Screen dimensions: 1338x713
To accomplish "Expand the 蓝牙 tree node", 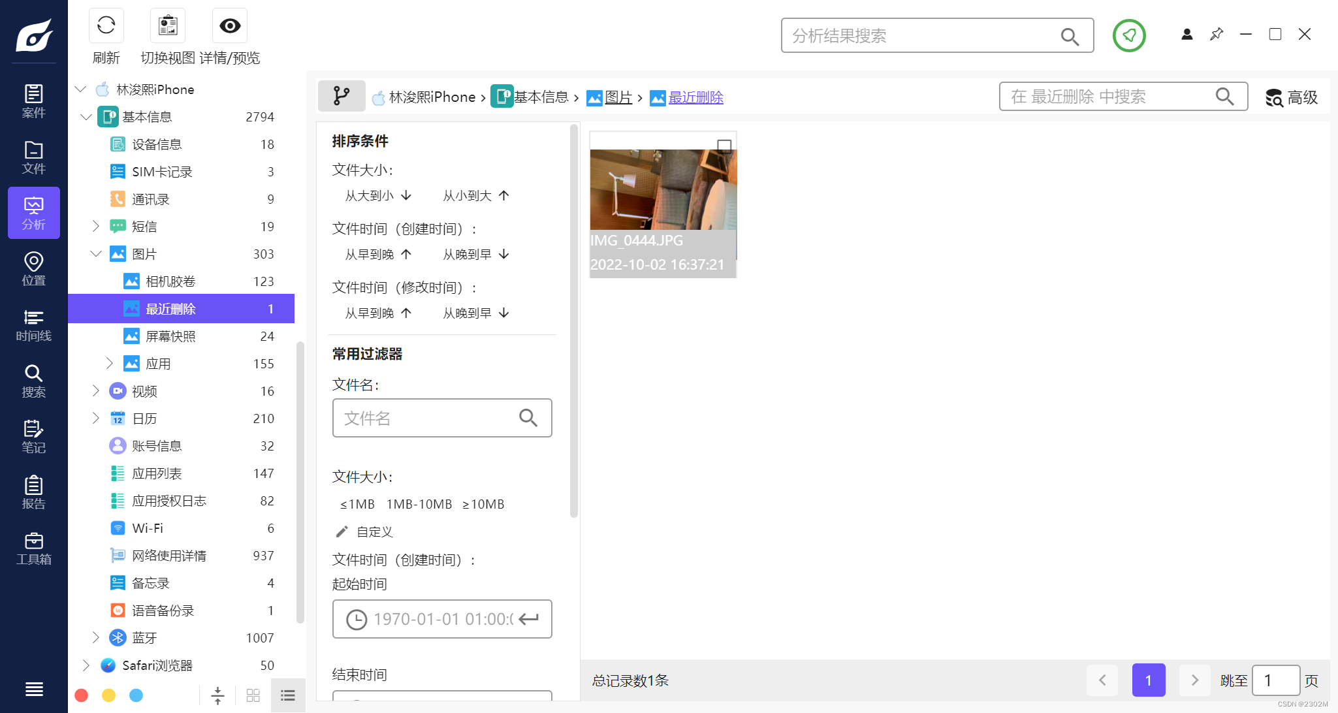I will tap(96, 638).
